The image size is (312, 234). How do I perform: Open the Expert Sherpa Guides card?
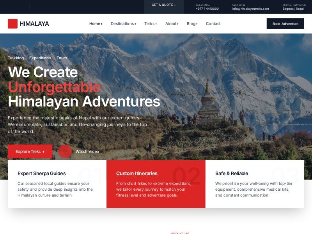point(57,184)
